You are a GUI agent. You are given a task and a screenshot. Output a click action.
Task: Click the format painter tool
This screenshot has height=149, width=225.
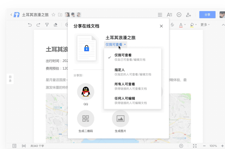[47, 25]
